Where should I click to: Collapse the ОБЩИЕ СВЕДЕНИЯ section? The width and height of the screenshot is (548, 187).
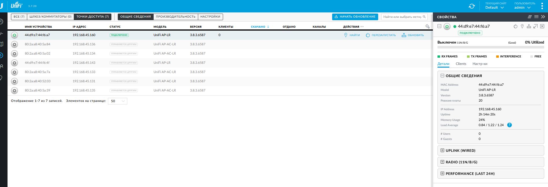click(442, 76)
